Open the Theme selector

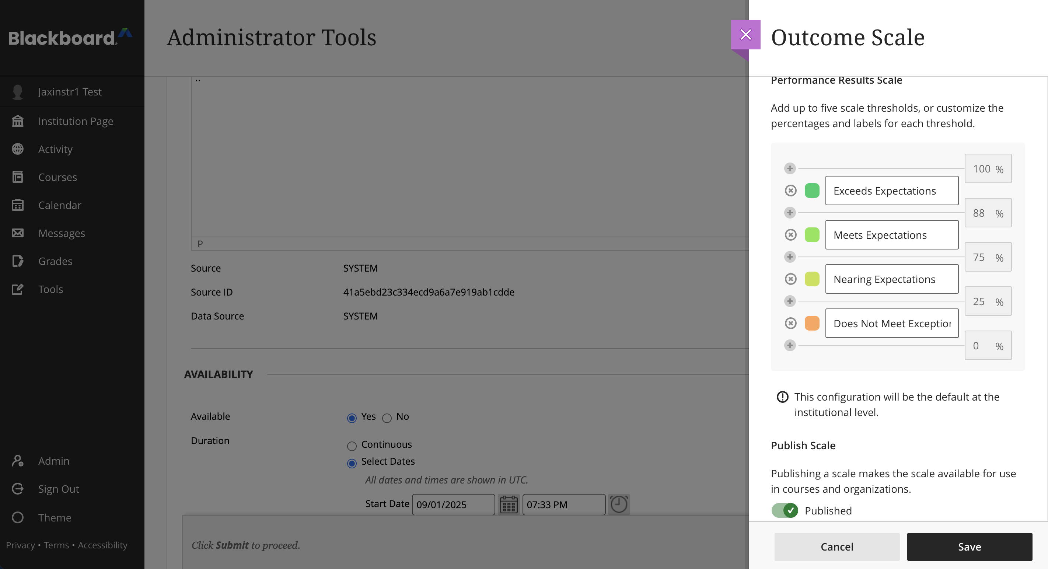[55, 517]
